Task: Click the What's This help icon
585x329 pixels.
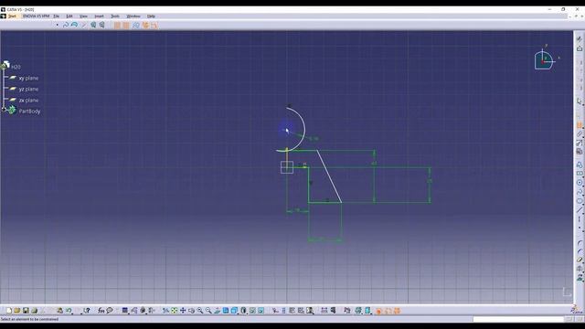Action: (87, 311)
